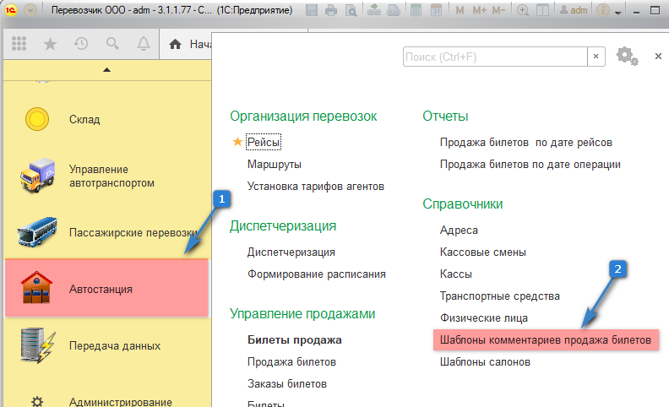Viewport: 669px width, 407px height.
Task: Click the Пассажирские перевозки bus icon
Action: click(38, 232)
